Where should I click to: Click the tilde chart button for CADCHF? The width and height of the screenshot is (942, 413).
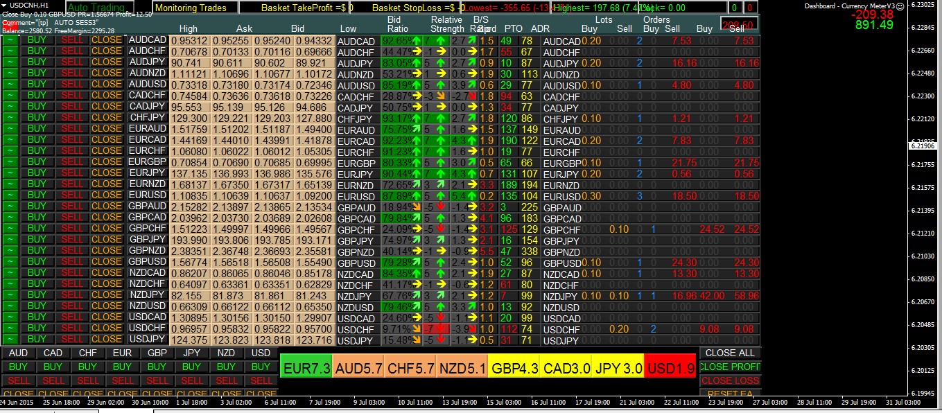[x=11, y=96]
